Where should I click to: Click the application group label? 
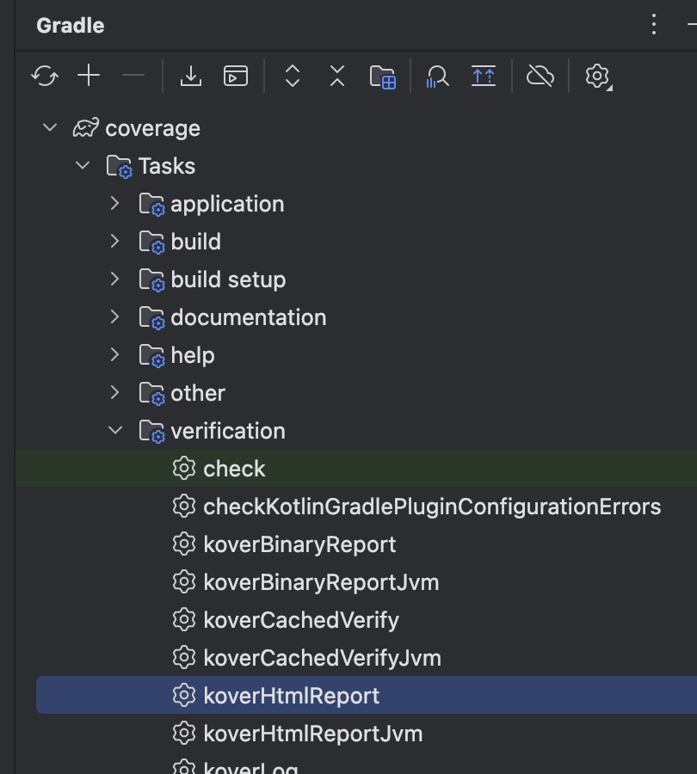click(227, 205)
